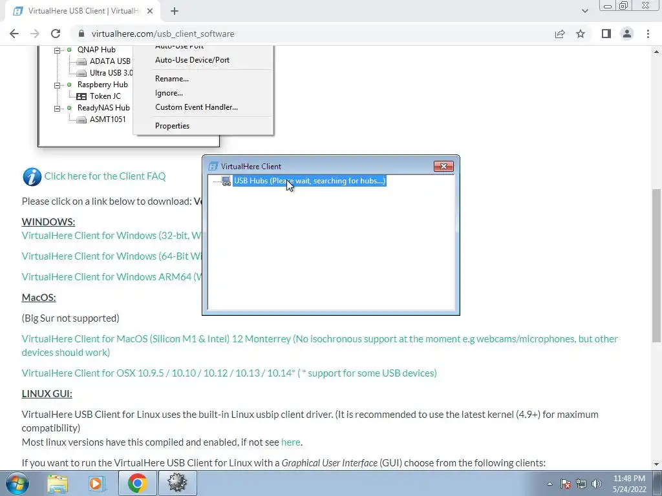Download VirtualHere Client for Windows 32-bit
Viewport: 662px width, 496px height.
pyautogui.click(x=112, y=235)
